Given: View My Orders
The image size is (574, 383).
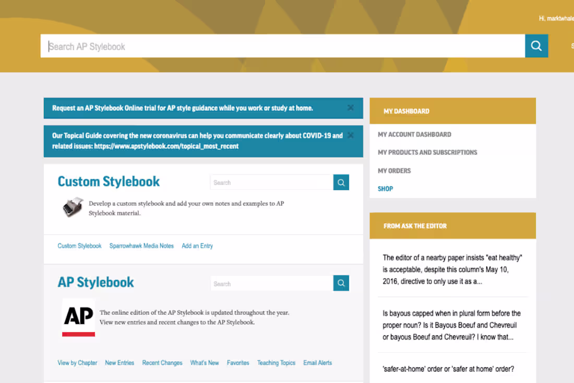Looking at the screenshot, I should coord(394,170).
